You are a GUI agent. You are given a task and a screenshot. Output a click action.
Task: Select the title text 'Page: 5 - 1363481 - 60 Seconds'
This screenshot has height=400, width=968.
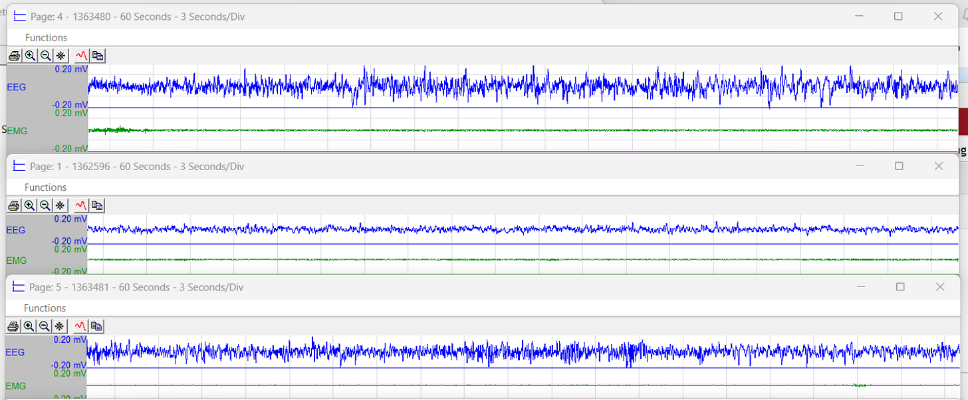point(100,287)
